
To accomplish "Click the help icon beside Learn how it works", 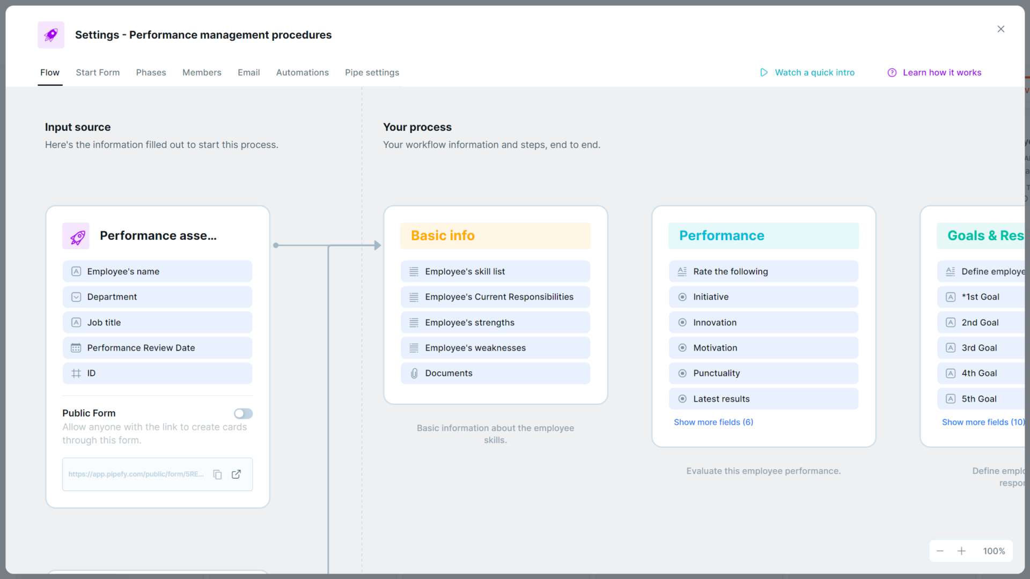I will (892, 72).
